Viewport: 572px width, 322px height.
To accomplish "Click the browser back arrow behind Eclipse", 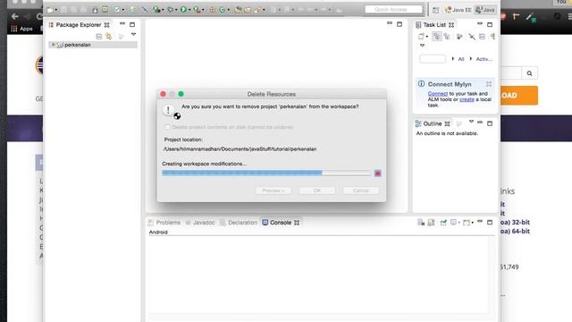I will [x=14, y=16].
